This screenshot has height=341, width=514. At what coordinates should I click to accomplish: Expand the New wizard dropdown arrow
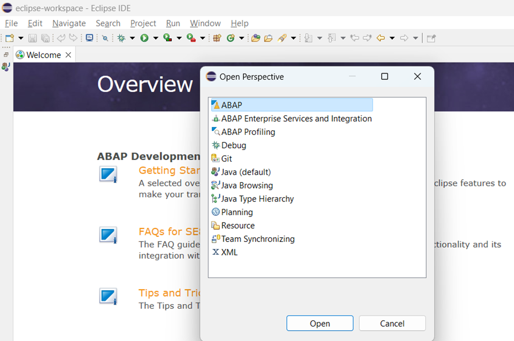[21, 38]
